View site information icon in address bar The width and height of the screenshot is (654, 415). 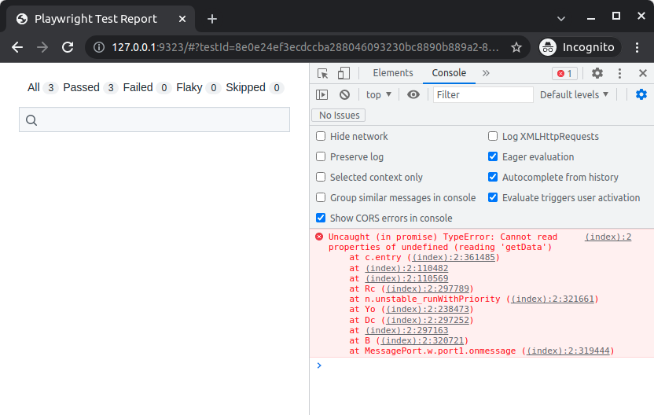point(99,47)
